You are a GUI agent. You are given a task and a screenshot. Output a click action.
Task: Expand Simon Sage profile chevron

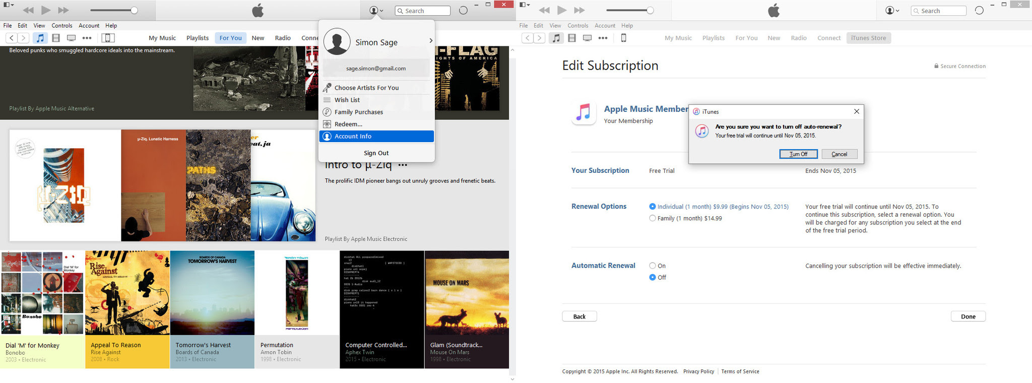point(431,41)
